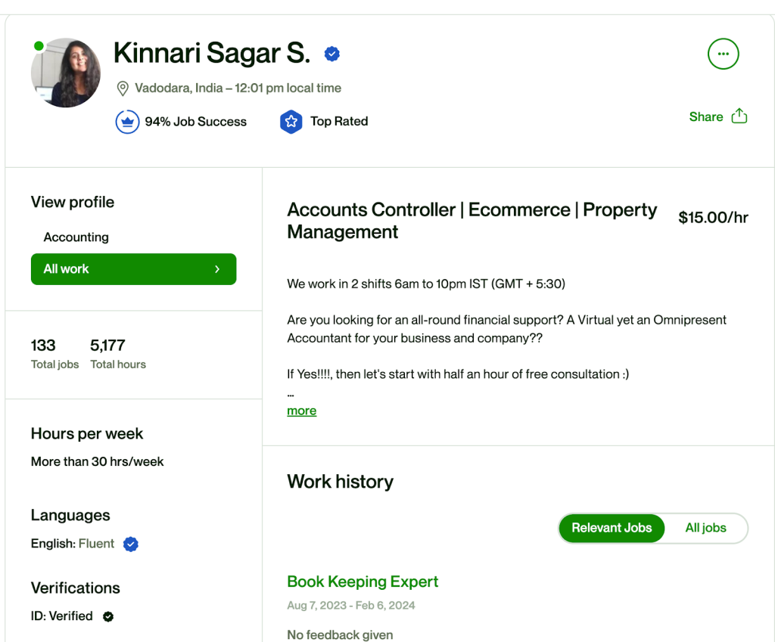The image size is (775, 642).
Task: Click the Kinnari Sagar S. name heading
Action: coord(211,53)
